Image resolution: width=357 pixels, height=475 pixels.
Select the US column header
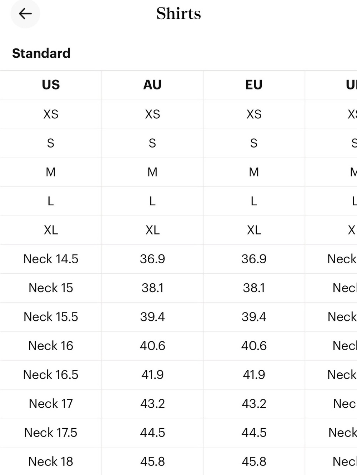click(51, 85)
